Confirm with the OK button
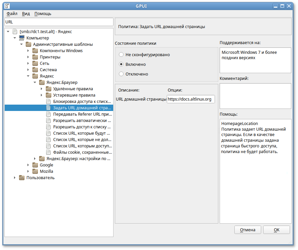 pyautogui.click(x=276, y=230)
